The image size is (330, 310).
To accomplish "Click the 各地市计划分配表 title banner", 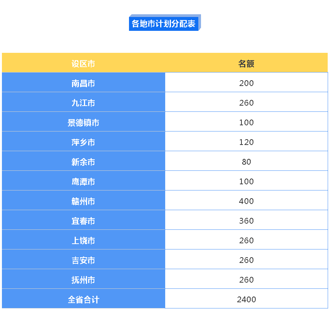I will click(x=164, y=24).
